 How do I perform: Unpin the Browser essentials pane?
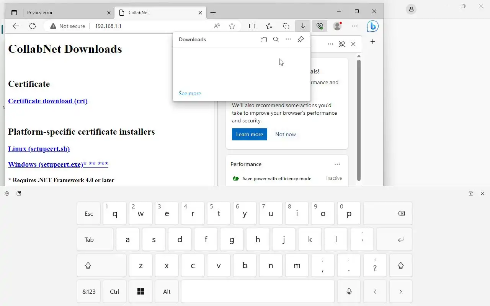pos(342,44)
